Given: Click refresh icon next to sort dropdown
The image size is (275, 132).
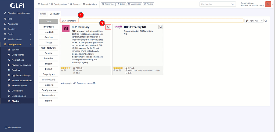Looking at the screenshot, I should [x=266, y=21].
